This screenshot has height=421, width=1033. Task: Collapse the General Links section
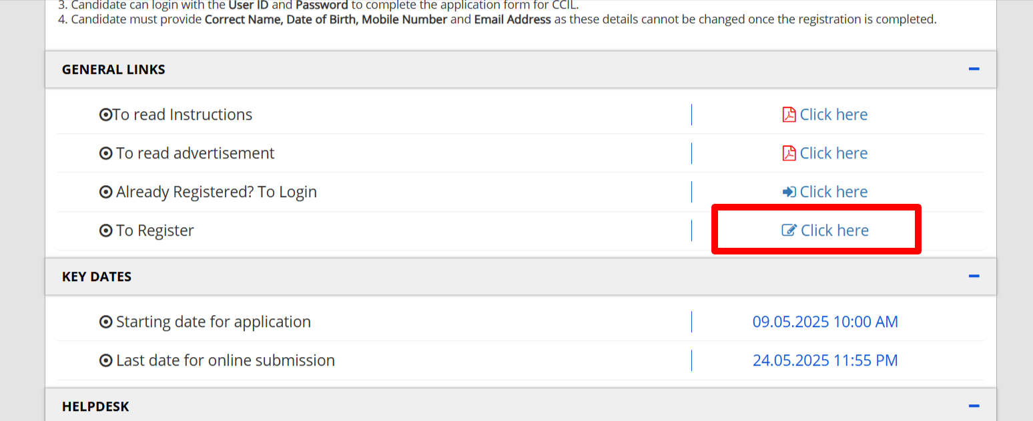tap(974, 69)
